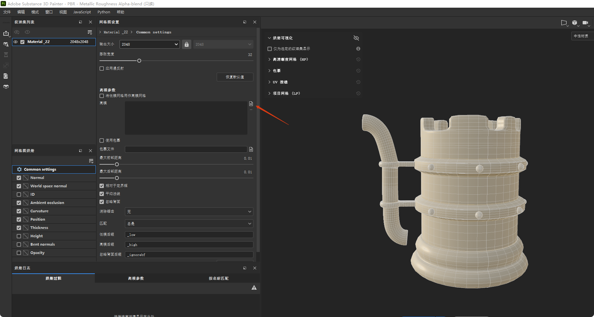Expand the UV 接缝 section

[x=269, y=82]
